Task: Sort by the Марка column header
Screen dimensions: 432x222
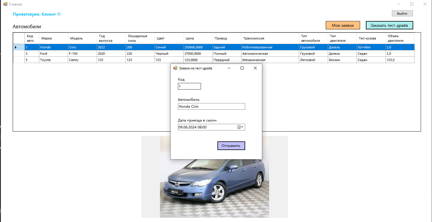Action: coord(53,38)
